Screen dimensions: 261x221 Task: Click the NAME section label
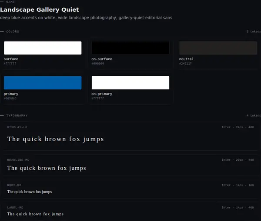tap(10, 2)
